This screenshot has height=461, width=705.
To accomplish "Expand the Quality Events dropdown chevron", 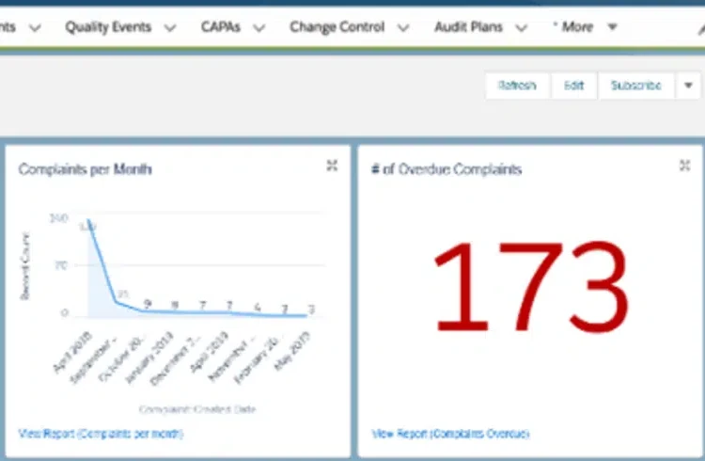I will point(170,28).
